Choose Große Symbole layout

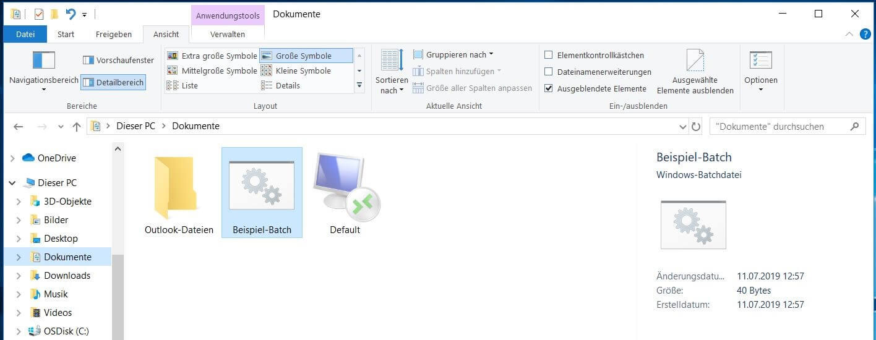click(306, 56)
